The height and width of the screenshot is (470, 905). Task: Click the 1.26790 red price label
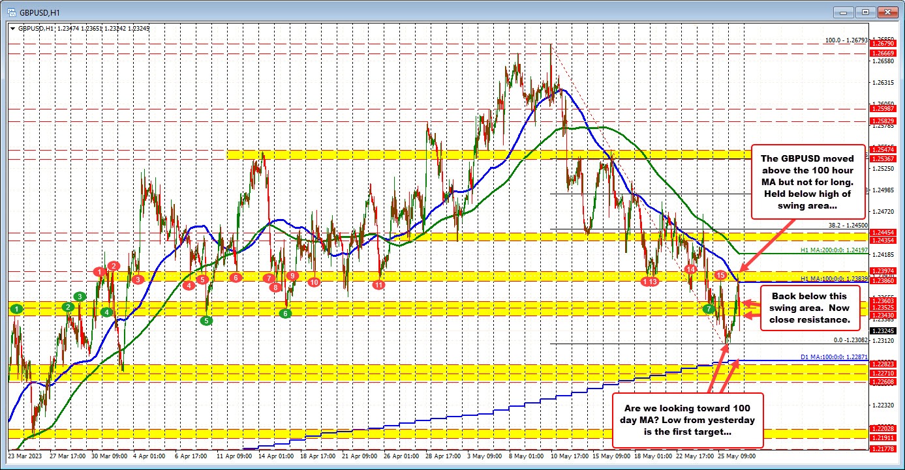coord(883,44)
